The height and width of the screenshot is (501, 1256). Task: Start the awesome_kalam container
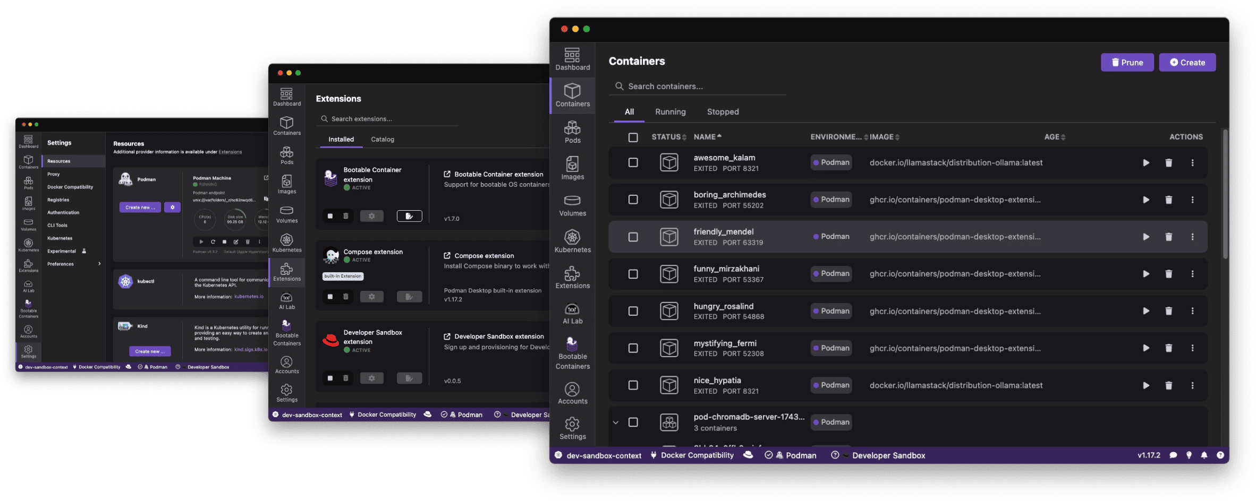[1146, 163]
